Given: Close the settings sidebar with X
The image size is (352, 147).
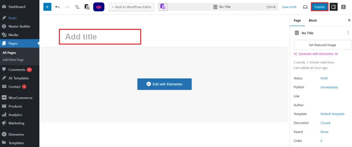Looking at the screenshot, I should tap(349, 21).
